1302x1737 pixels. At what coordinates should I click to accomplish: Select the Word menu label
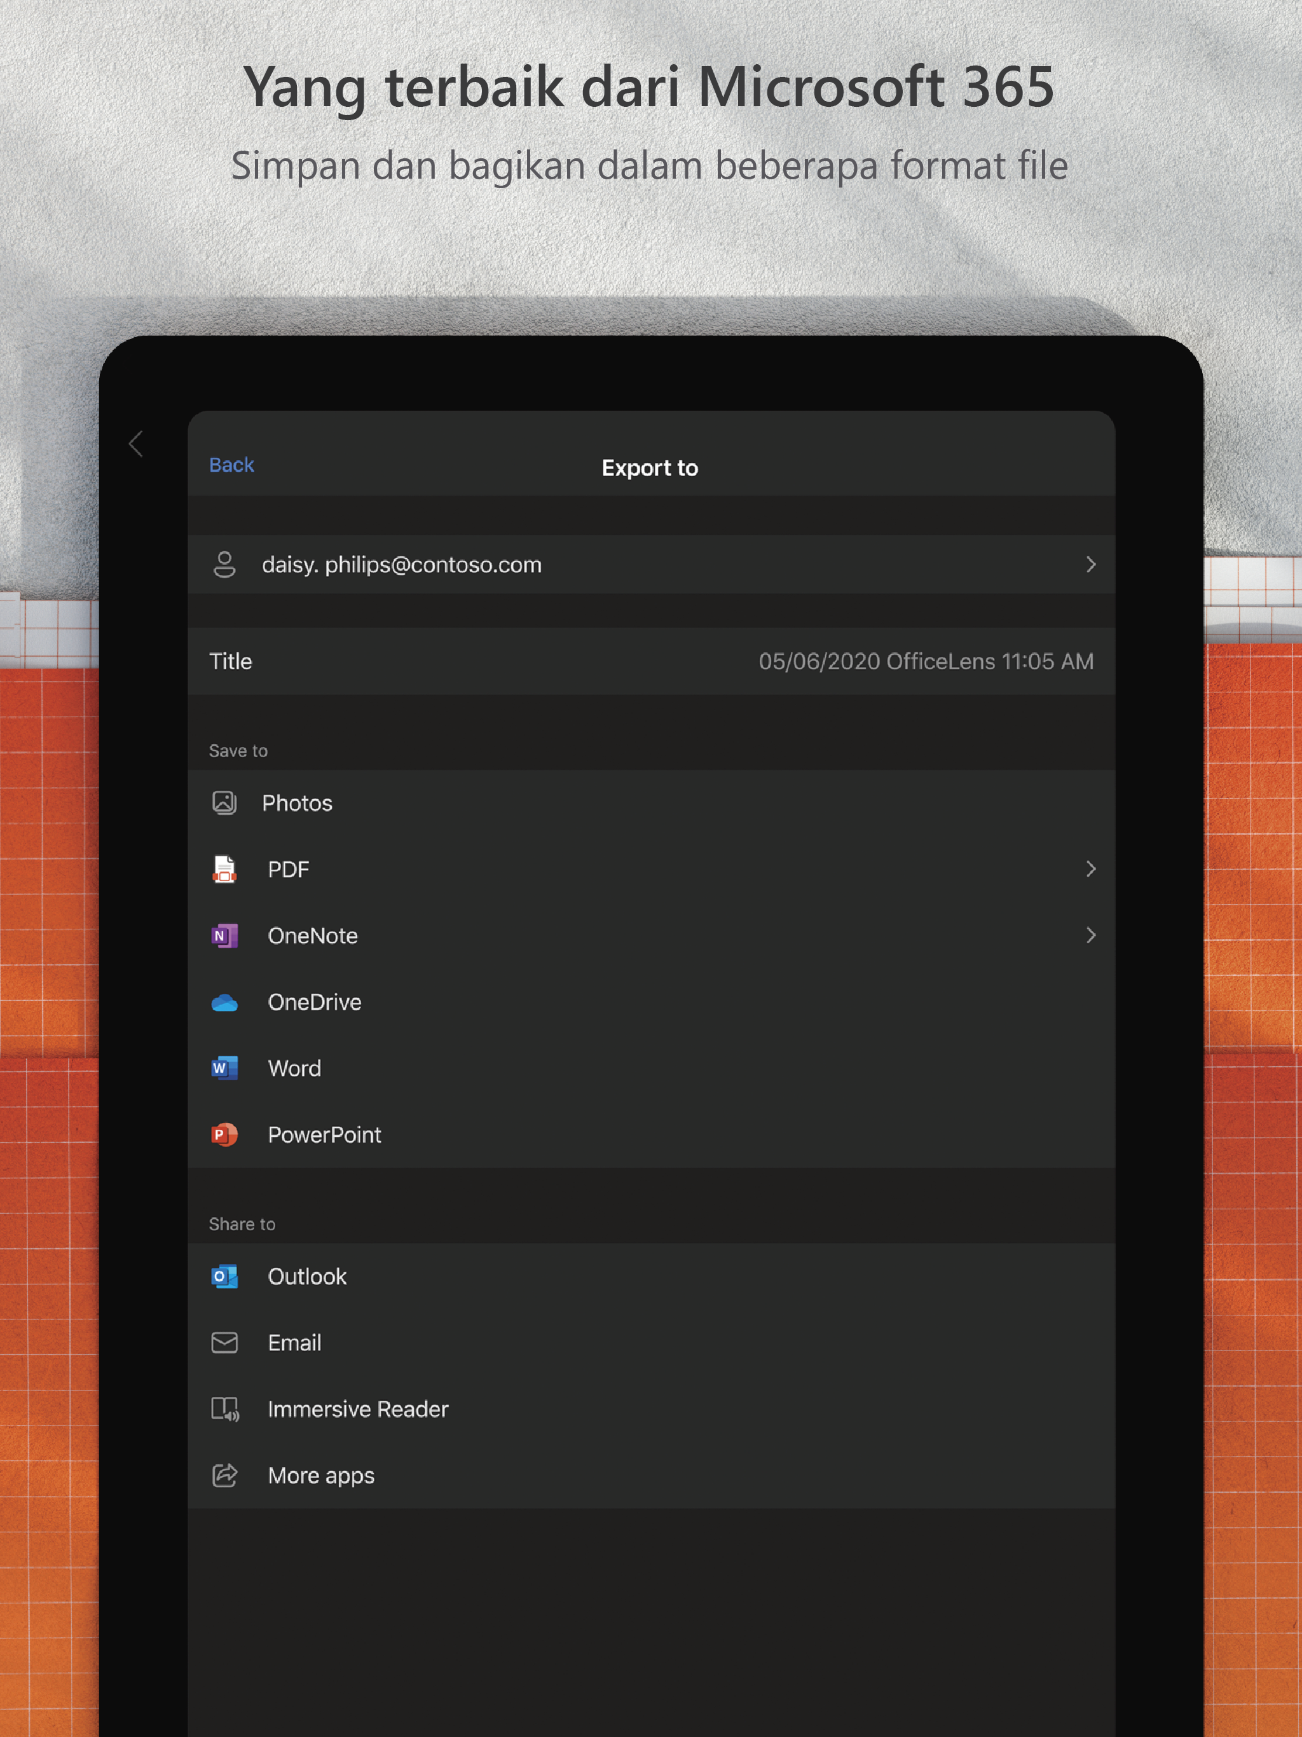294,1068
